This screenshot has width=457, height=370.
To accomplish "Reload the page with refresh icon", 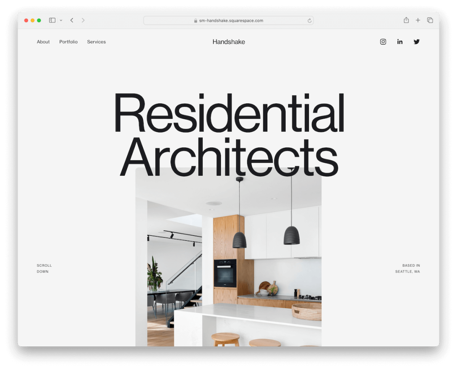I will pyautogui.click(x=309, y=21).
